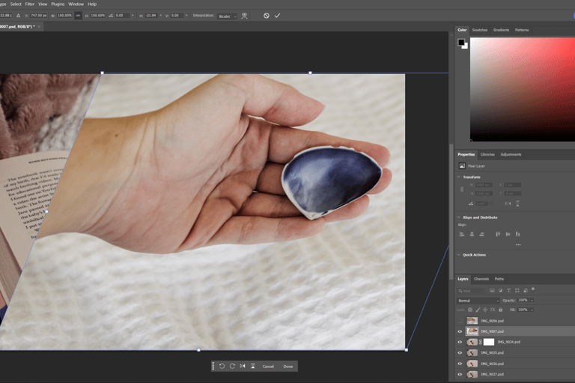Click rotate counterclockwise icon in the floating bar
This screenshot has width=575, height=383.
point(222,367)
